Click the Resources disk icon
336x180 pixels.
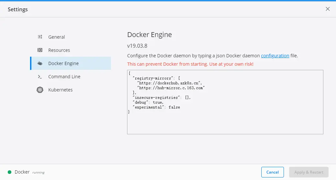click(x=40, y=50)
